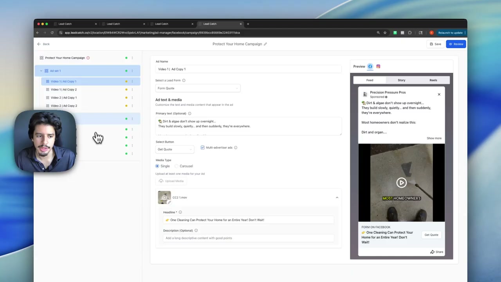This screenshot has height=282, width=501.
Task: Show info for Select a Lead Form
Action: tap(184, 80)
